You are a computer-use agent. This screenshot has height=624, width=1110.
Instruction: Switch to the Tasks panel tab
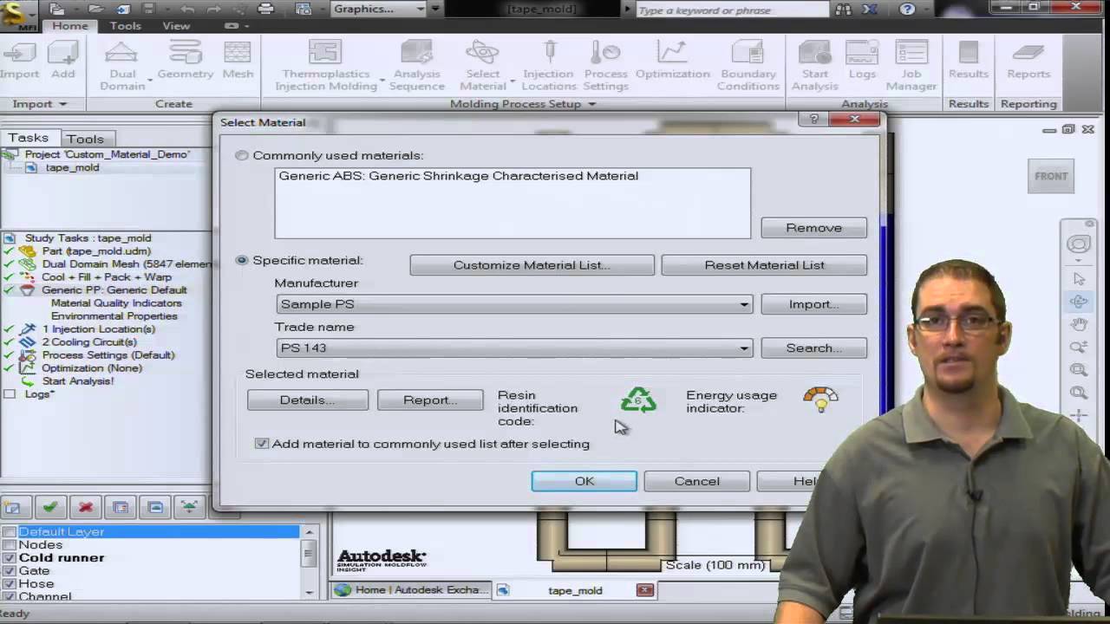(x=29, y=138)
